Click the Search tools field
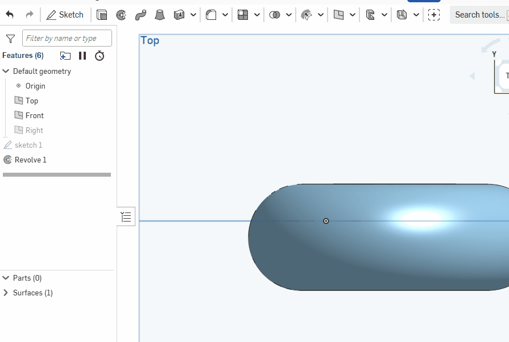Screen dimensions: 509x342 [x=478, y=15]
